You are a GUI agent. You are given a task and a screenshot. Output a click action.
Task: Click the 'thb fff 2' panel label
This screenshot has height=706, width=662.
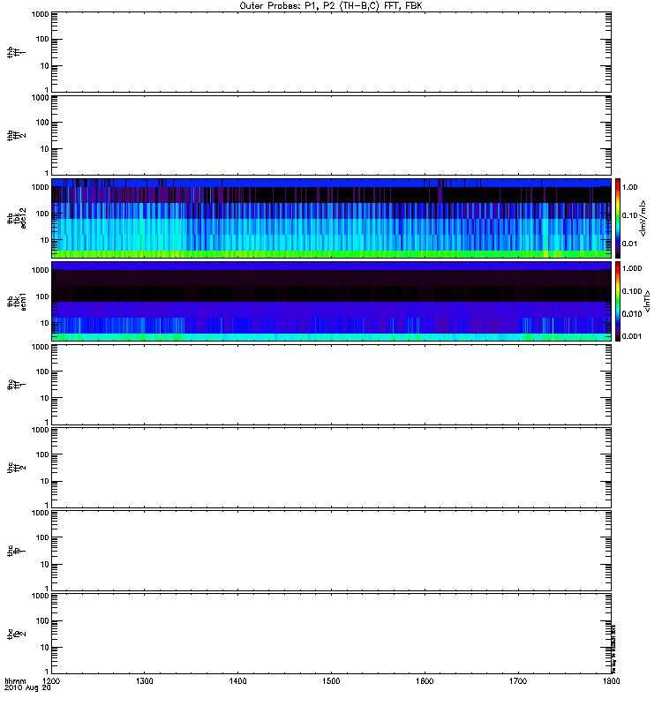point(16,135)
